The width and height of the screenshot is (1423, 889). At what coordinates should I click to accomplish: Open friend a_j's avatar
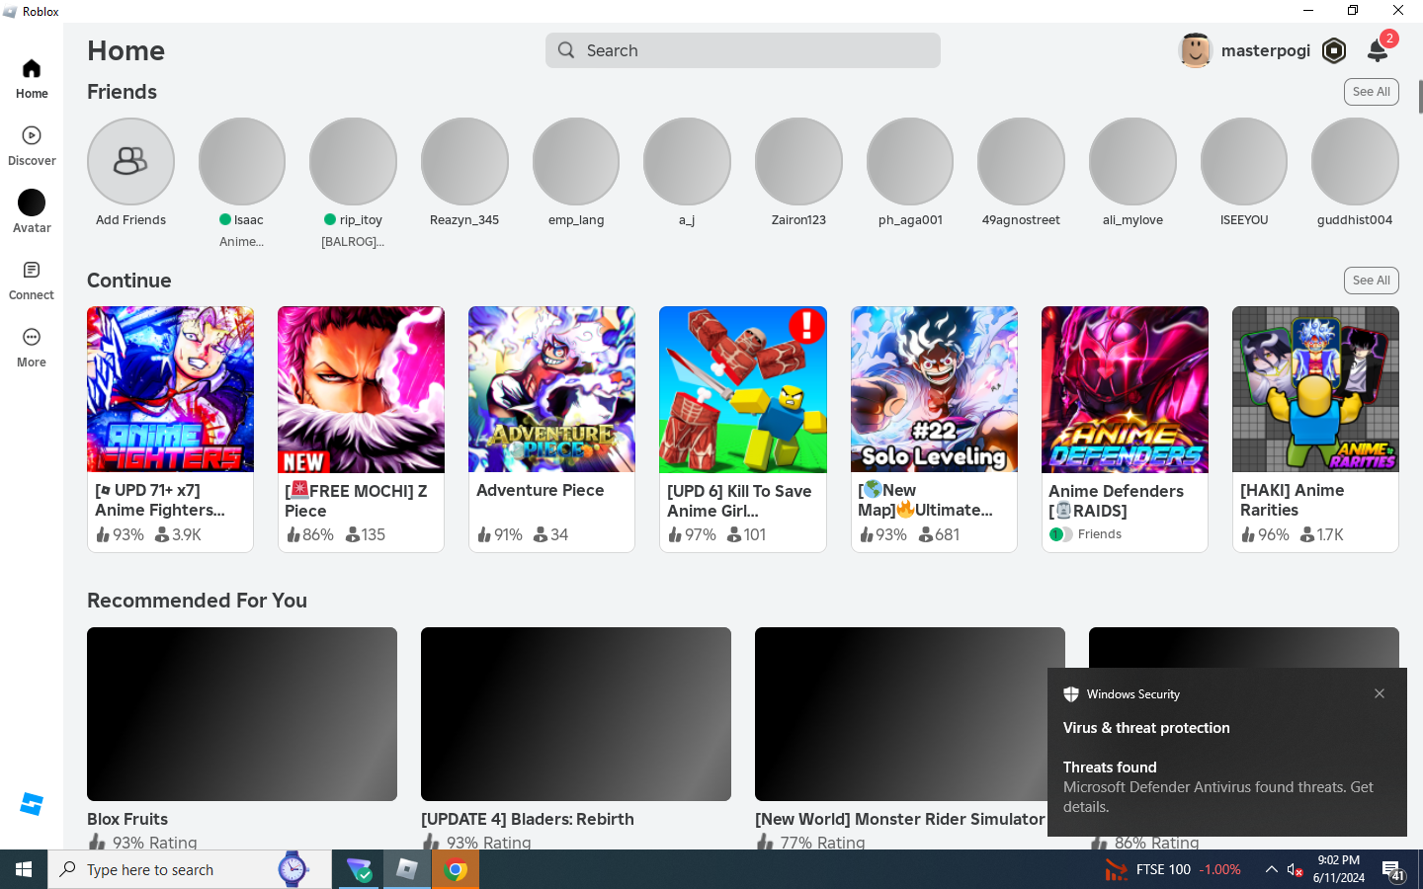(x=687, y=161)
